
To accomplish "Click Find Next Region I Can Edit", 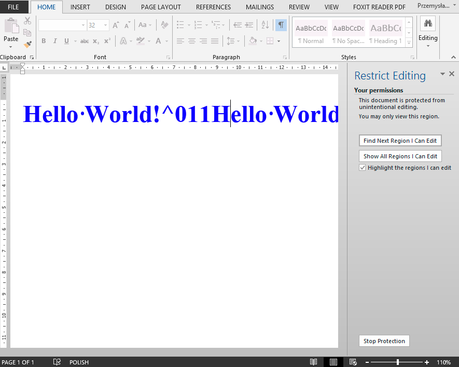I will 400,140.
